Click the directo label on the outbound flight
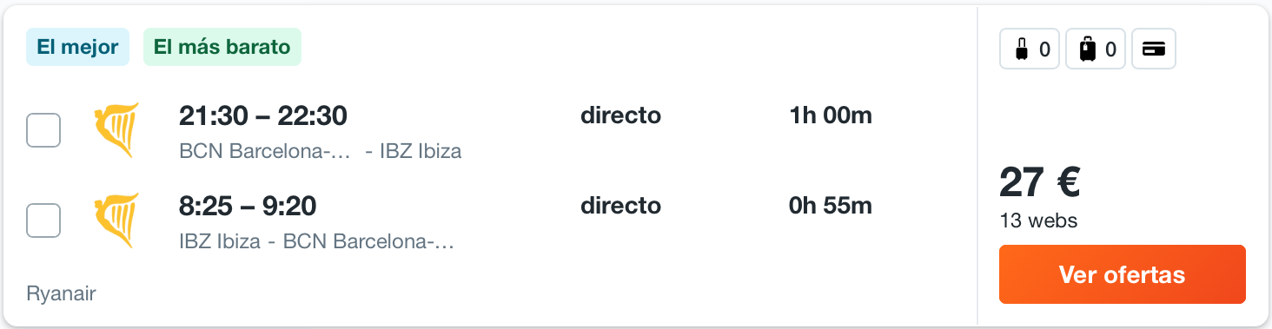1272x329 pixels. point(620,115)
